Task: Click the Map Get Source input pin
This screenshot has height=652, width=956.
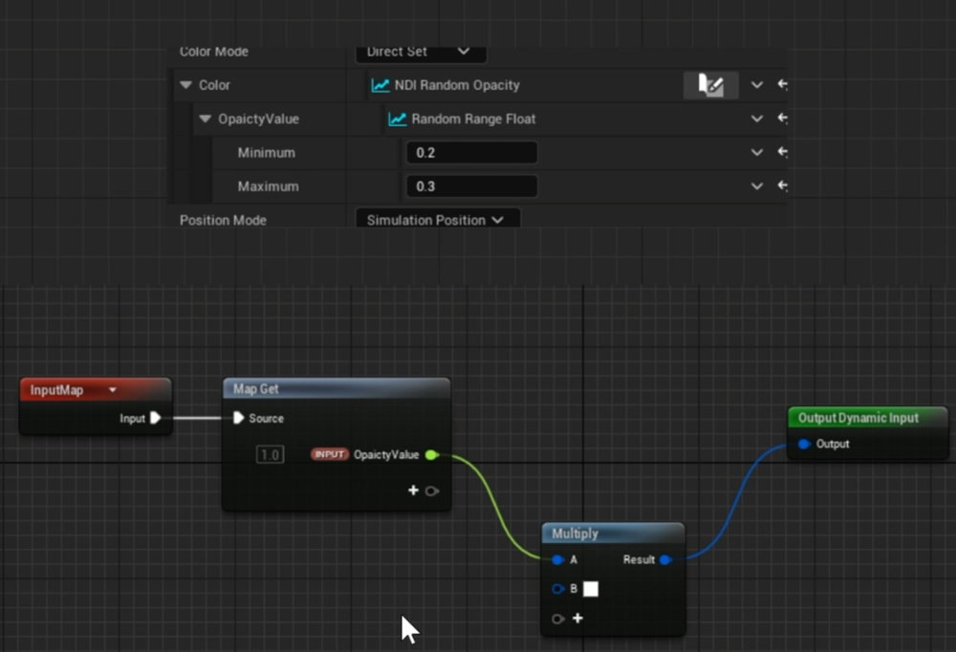Action: 238,418
